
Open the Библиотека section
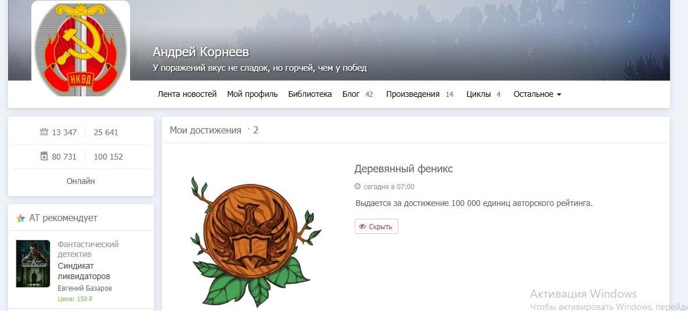coord(310,94)
